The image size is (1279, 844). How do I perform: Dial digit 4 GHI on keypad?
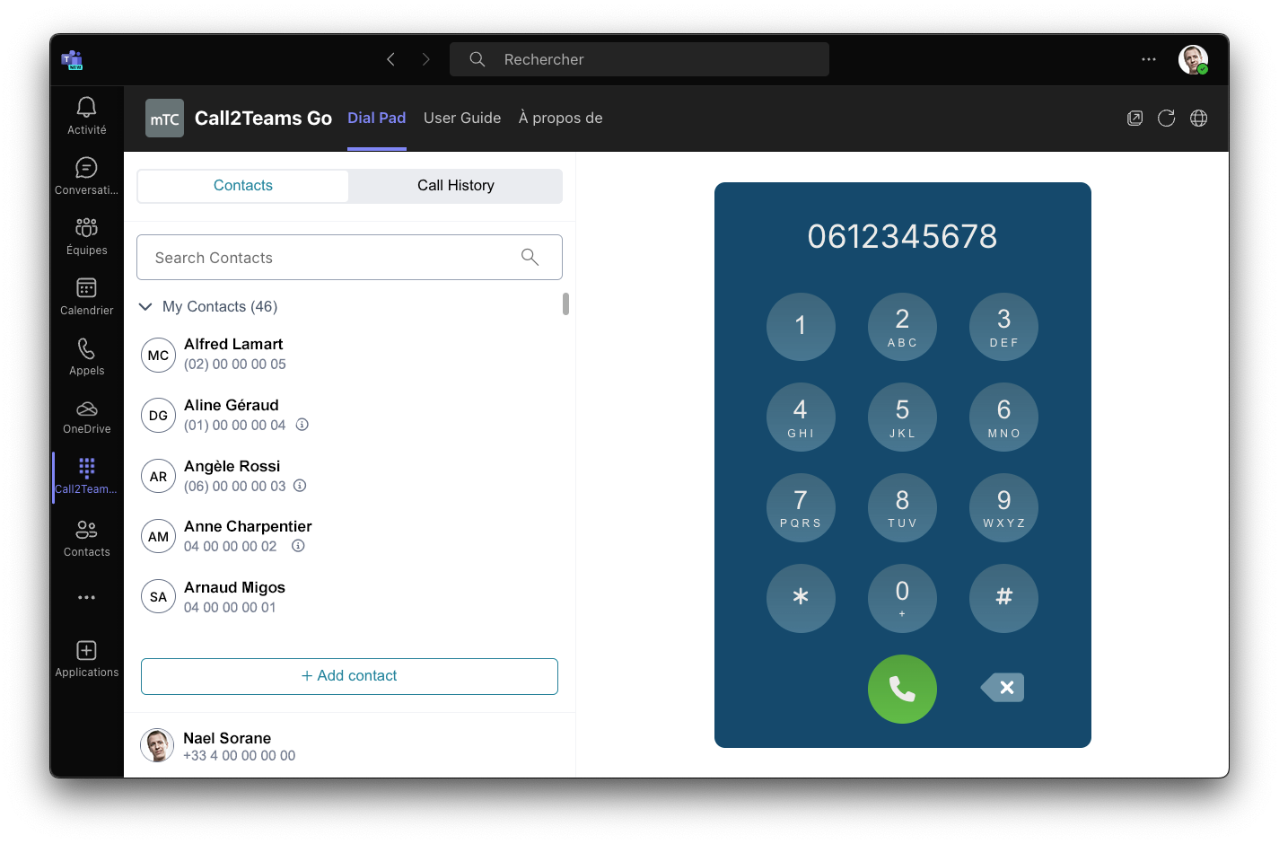(801, 418)
